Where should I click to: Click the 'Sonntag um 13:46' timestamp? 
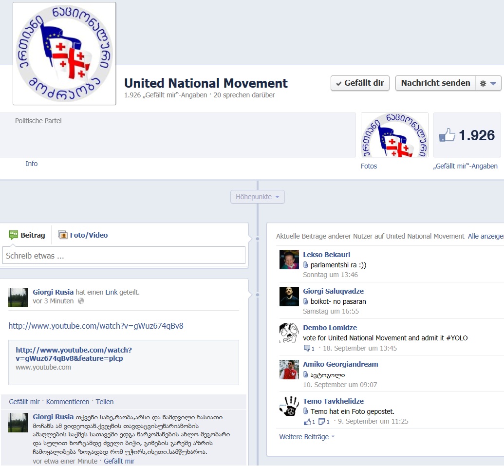(x=330, y=275)
